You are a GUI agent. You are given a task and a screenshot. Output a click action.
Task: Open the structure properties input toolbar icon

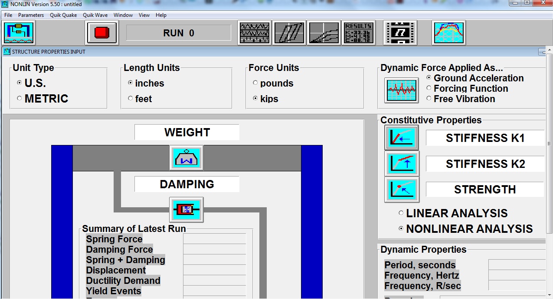19,33
